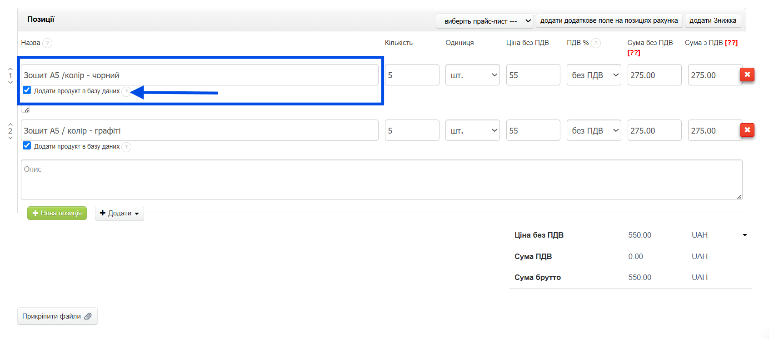Screen dimensions: 769x339
Task: Click quantity field in row 1
Action: (412, 75)
